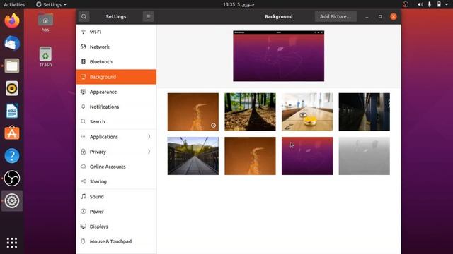
Task: Click the Mouse & Touchpad icon
Action: pos(84,241)
